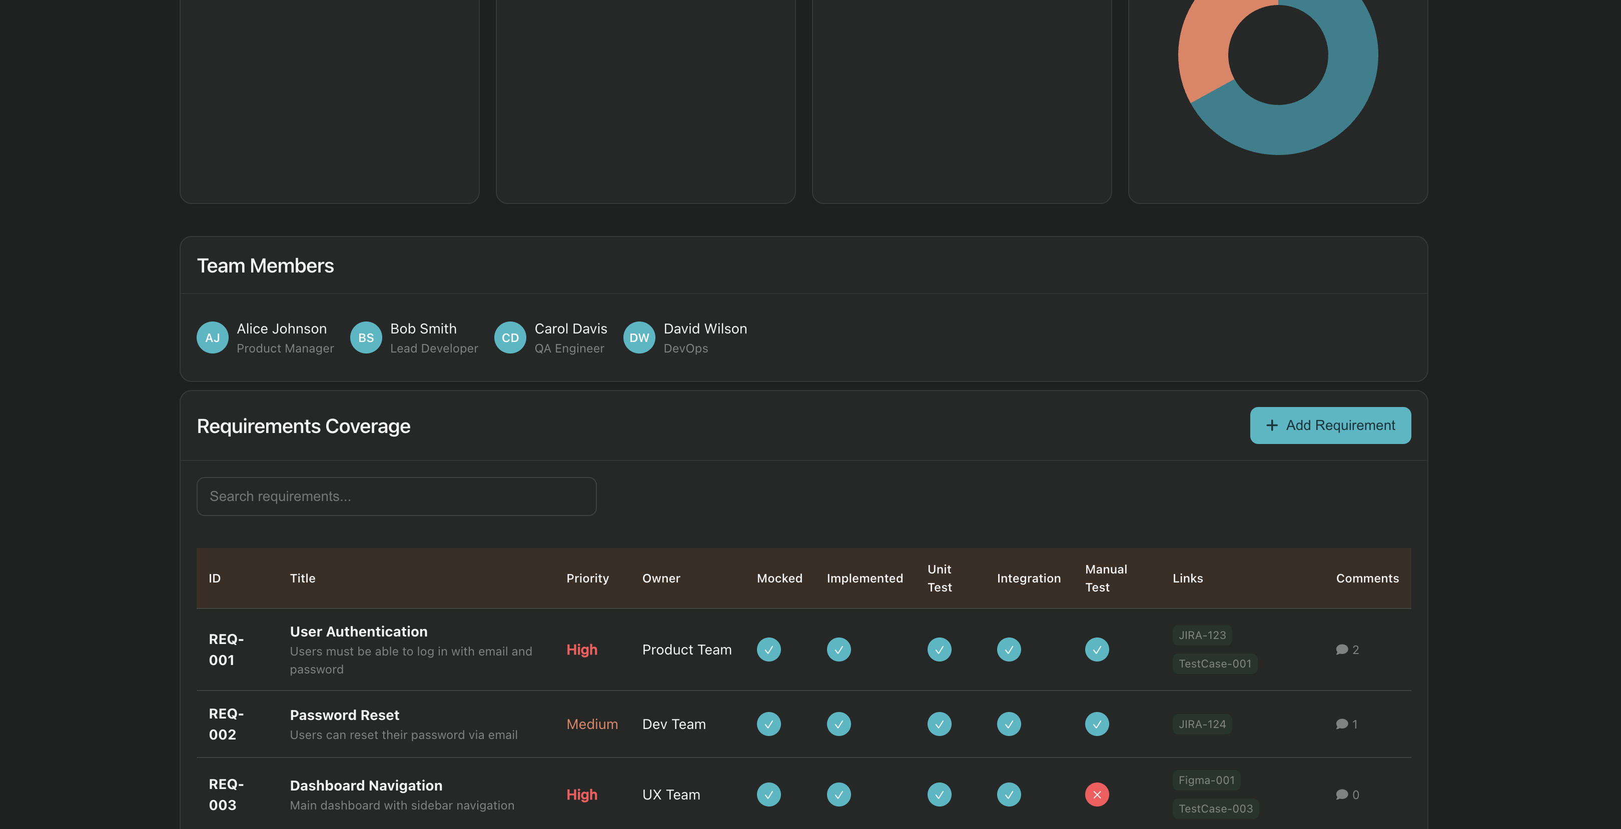This screenshot has height=829, width=1621.
Task: Click Alice Johnson's avatar icon
Action: coord(212,337)
